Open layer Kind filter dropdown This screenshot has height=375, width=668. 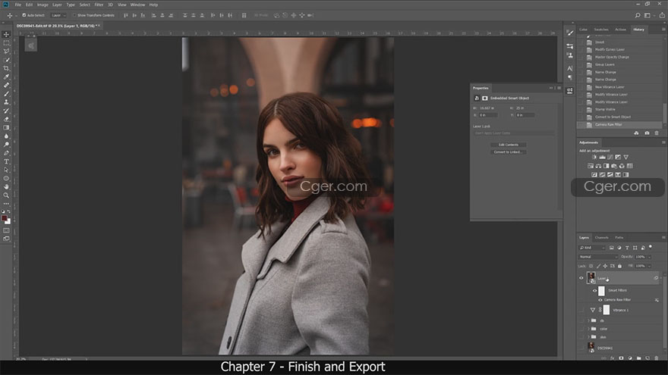click(592, 248)
